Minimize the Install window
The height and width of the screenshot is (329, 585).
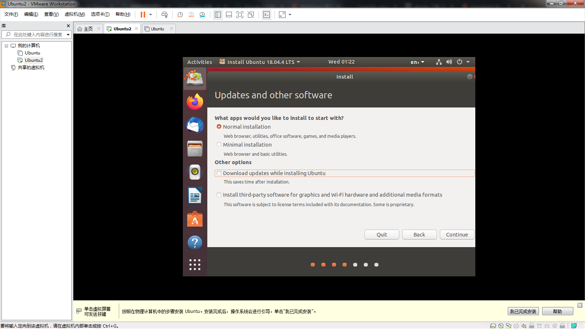point(470,76)
